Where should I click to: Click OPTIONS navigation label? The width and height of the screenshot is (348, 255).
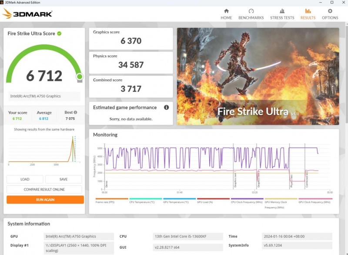point(330,18)
